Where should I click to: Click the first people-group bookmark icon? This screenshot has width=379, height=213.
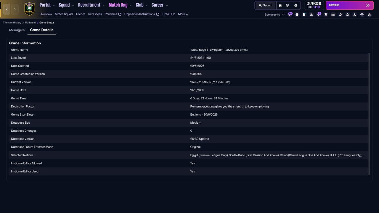340,14
